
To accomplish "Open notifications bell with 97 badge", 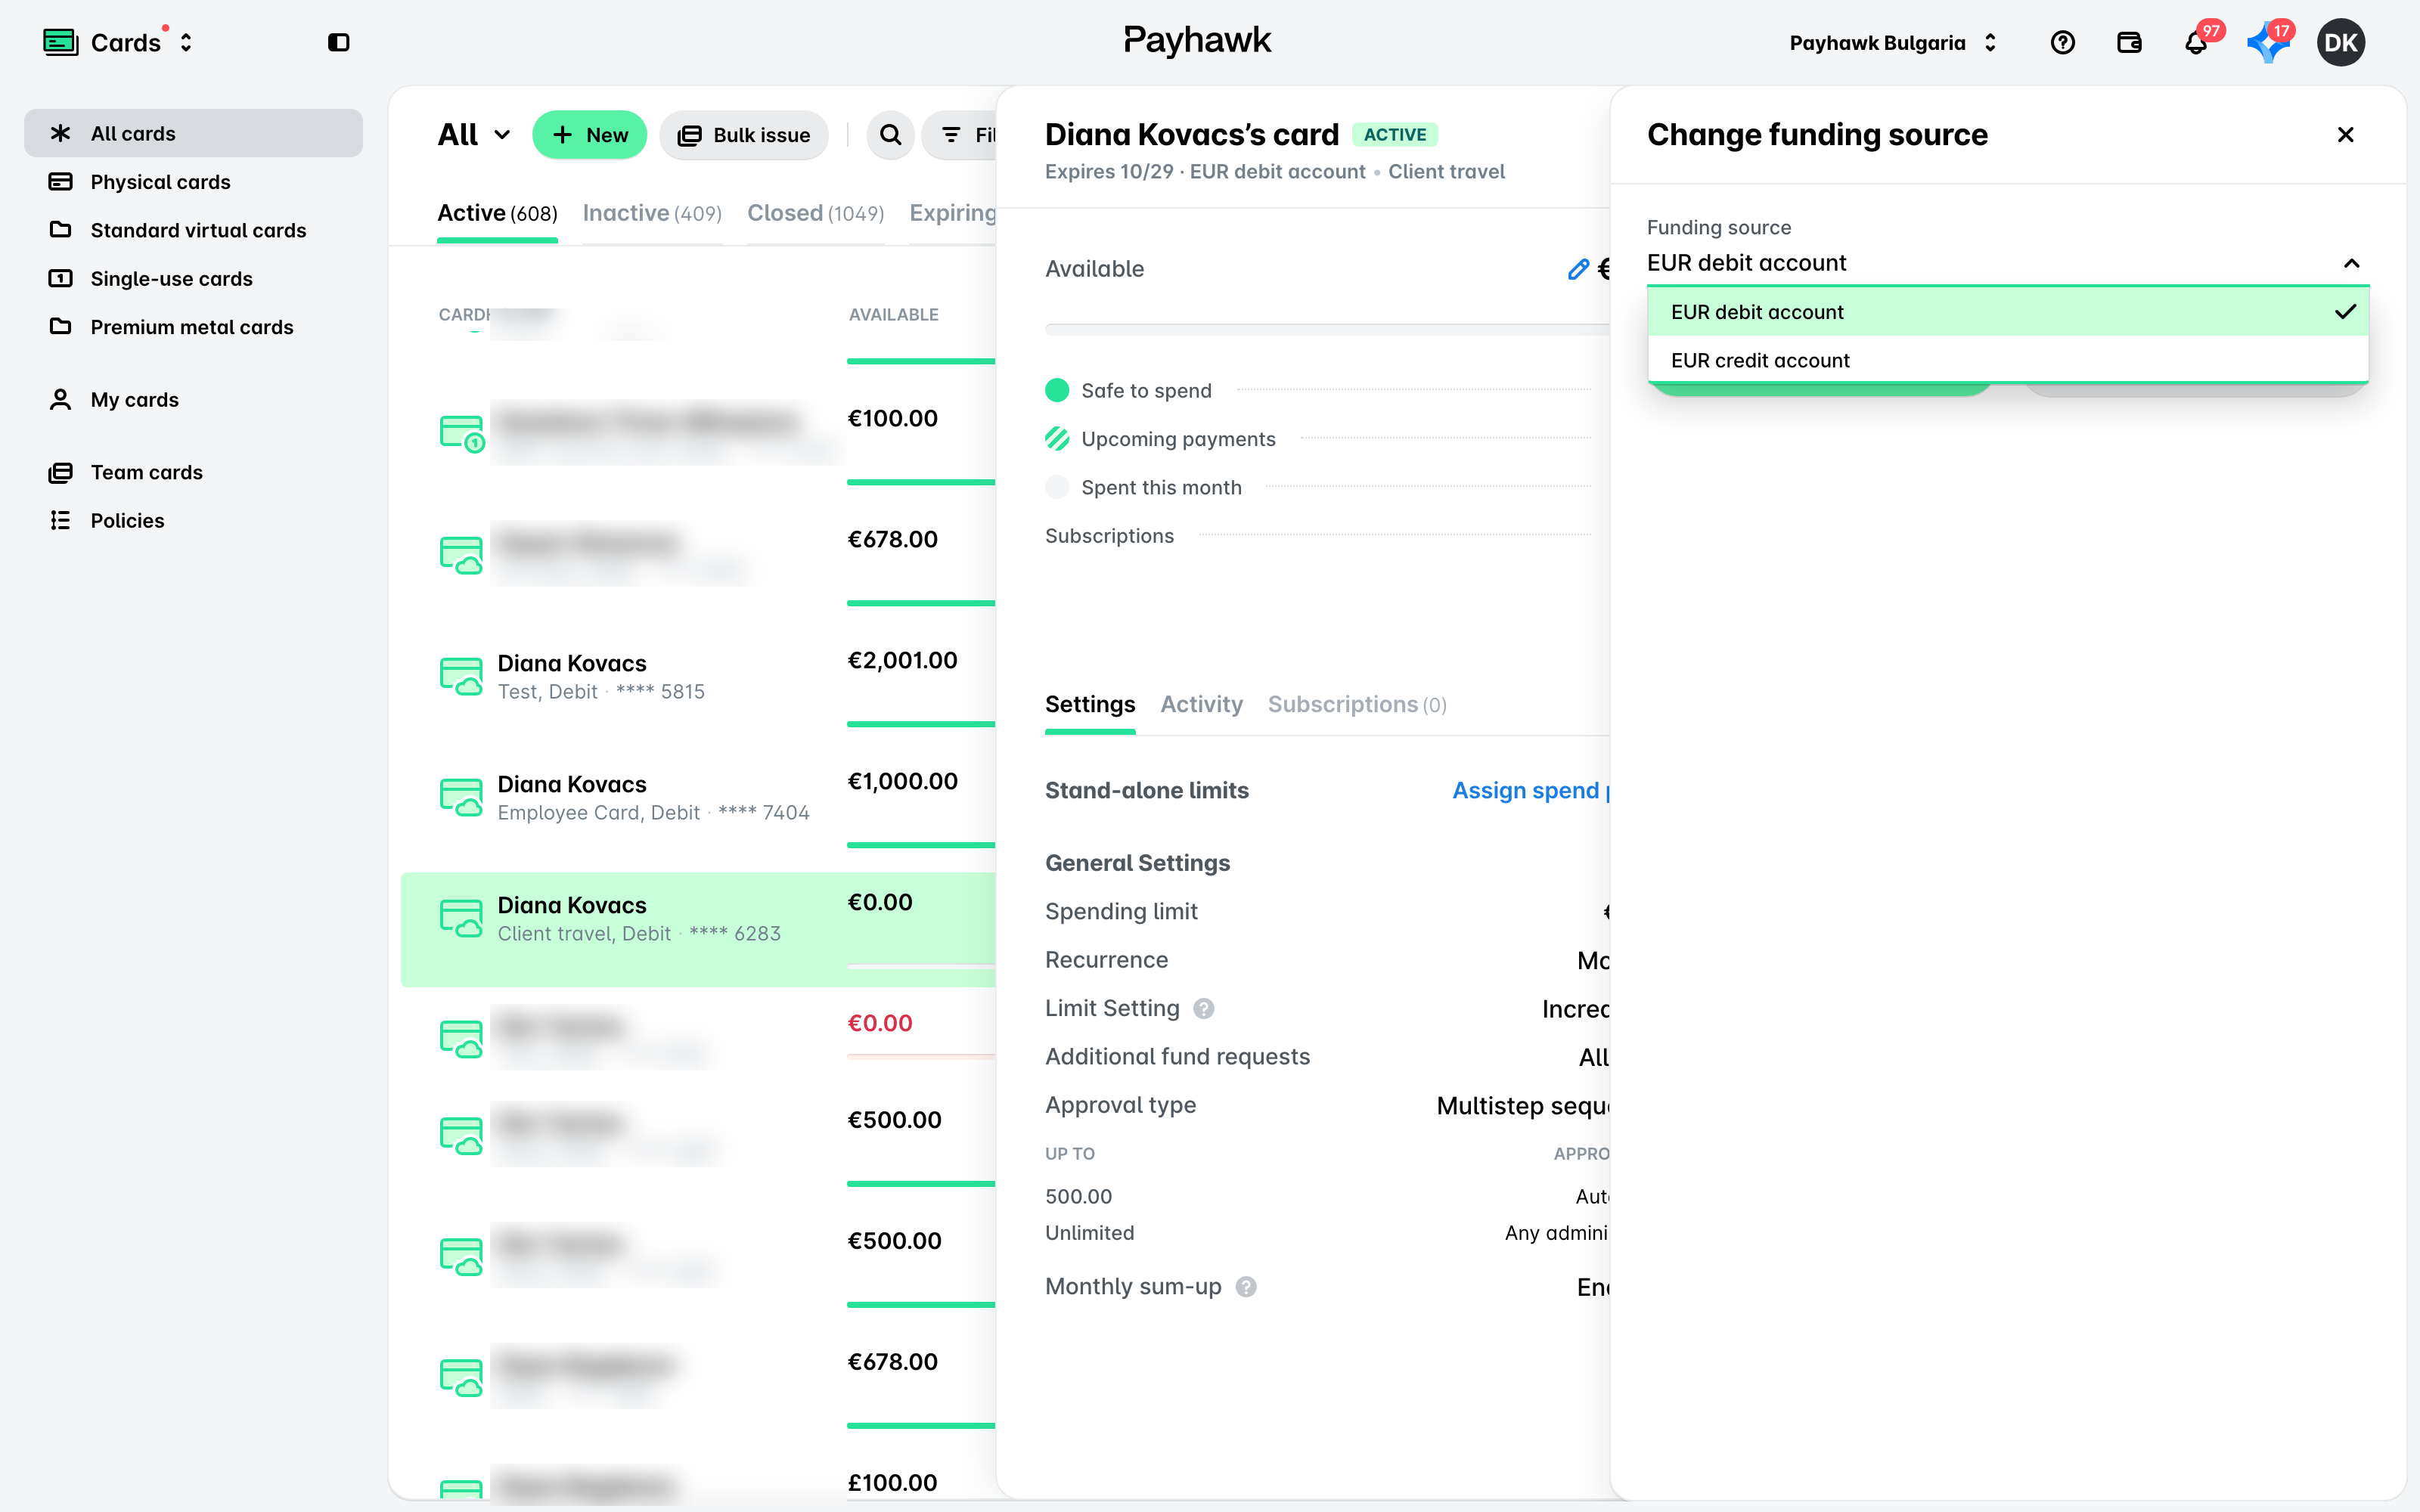I will [x=2196, y=42].
